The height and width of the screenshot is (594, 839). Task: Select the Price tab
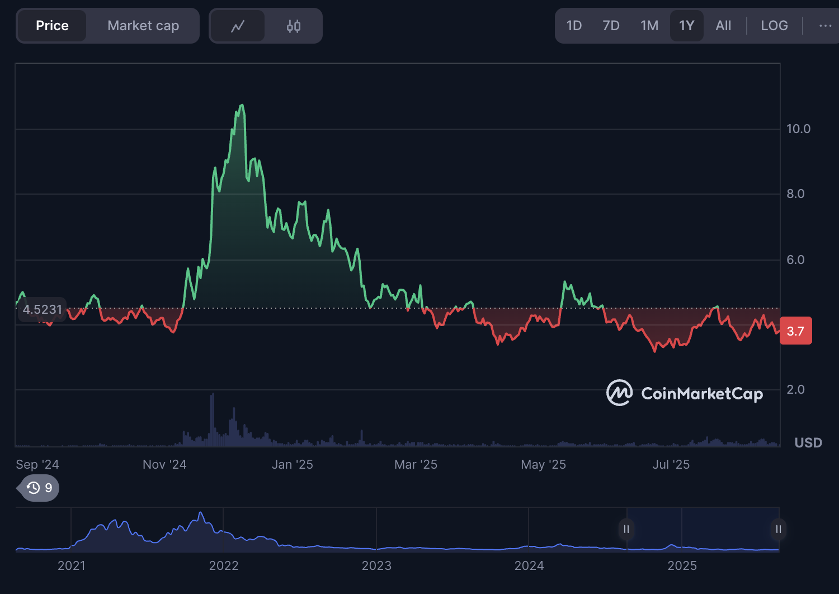52,26
